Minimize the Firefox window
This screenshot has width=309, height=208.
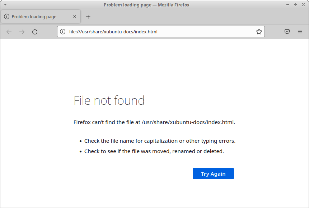pos(287,5)
